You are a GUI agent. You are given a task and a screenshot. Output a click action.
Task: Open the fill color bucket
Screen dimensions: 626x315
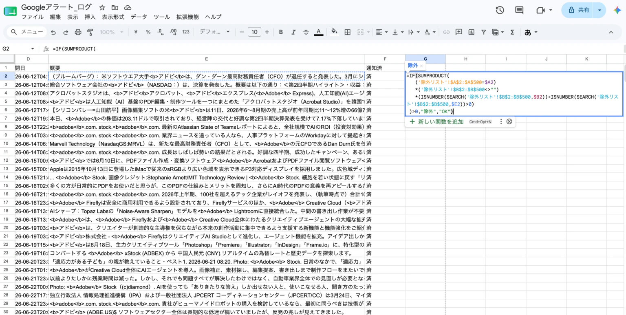pos(334,32)
